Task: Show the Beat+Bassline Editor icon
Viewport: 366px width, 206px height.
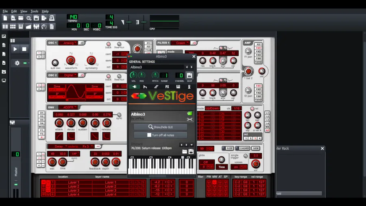Action: [x=13, y=26]
